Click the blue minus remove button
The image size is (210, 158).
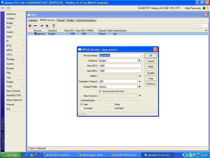pos(35,26)
